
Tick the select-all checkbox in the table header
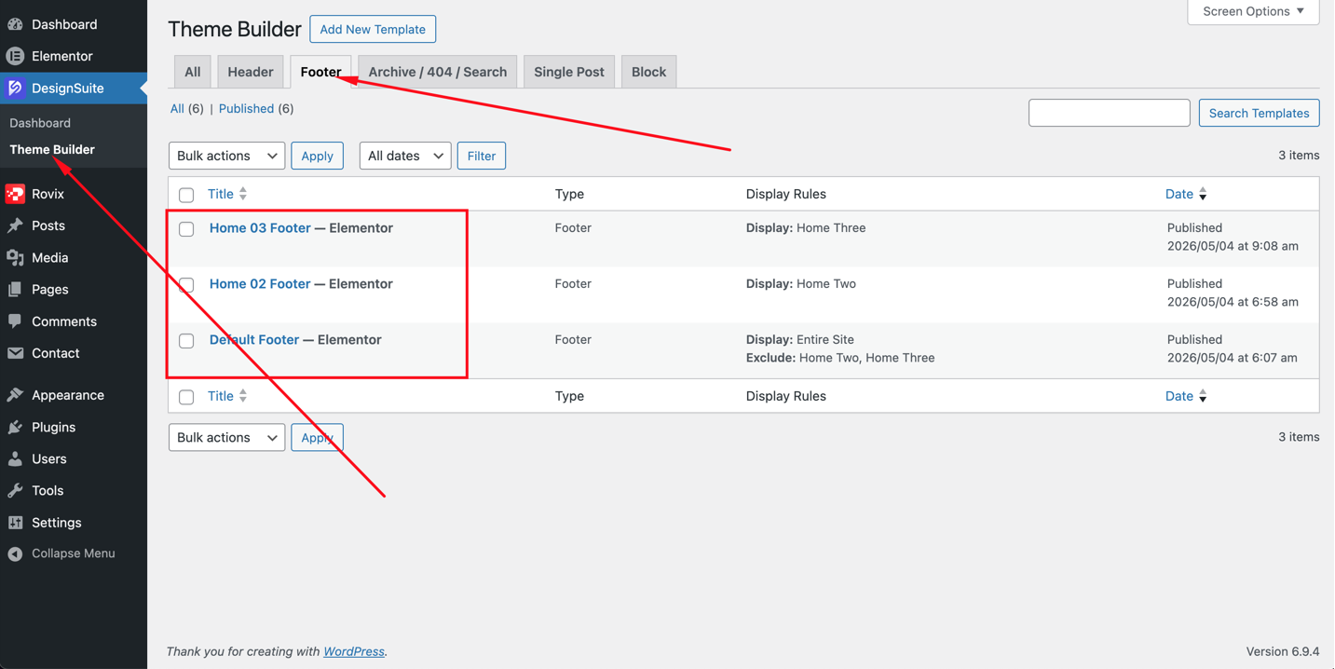pyautogui.click(x=186, y=195)
